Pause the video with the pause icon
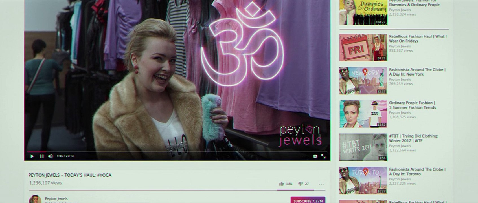 click(42, 156)
